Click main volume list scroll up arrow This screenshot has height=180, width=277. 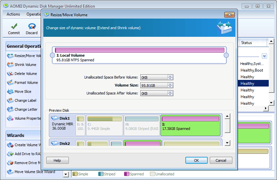pyautogui.click(x=271, y=41)
